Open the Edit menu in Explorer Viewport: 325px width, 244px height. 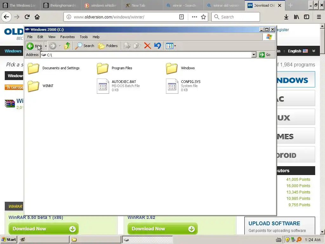(x=40, y=37)
